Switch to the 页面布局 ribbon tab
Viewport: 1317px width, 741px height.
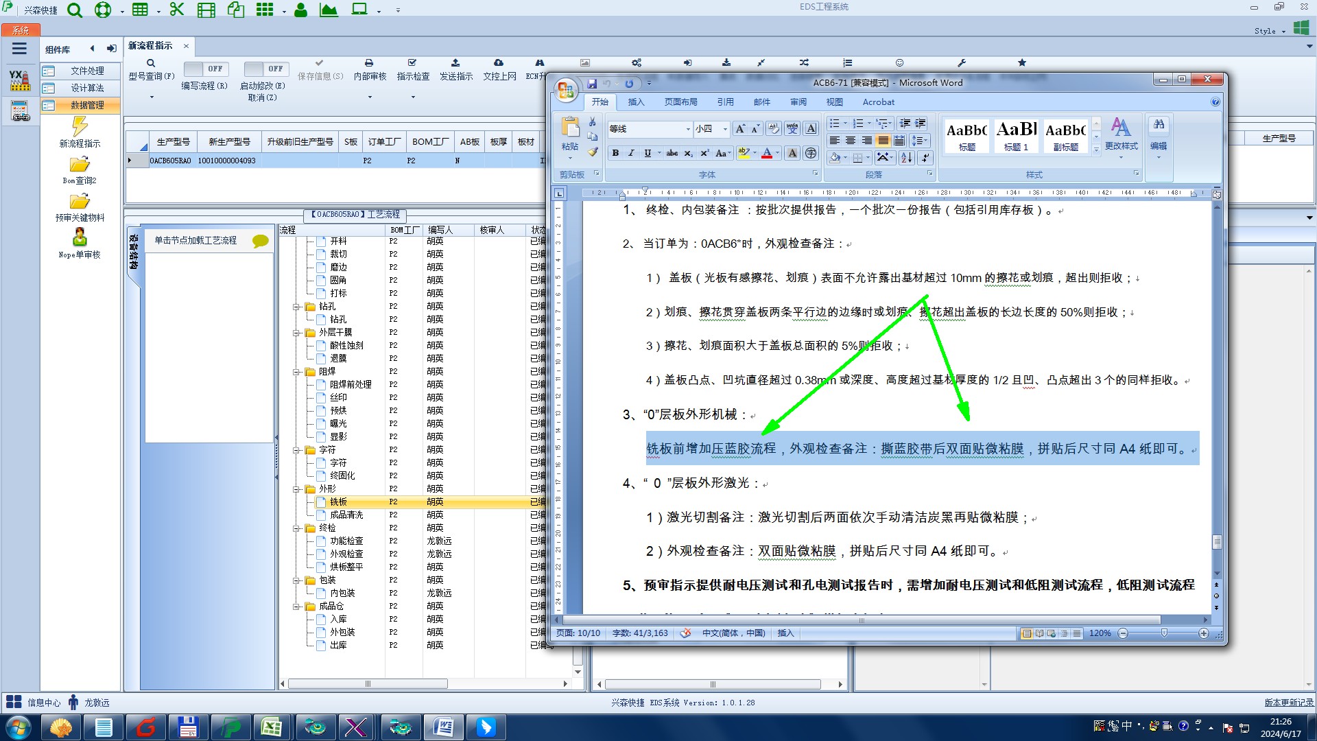(x=680, y=102)
